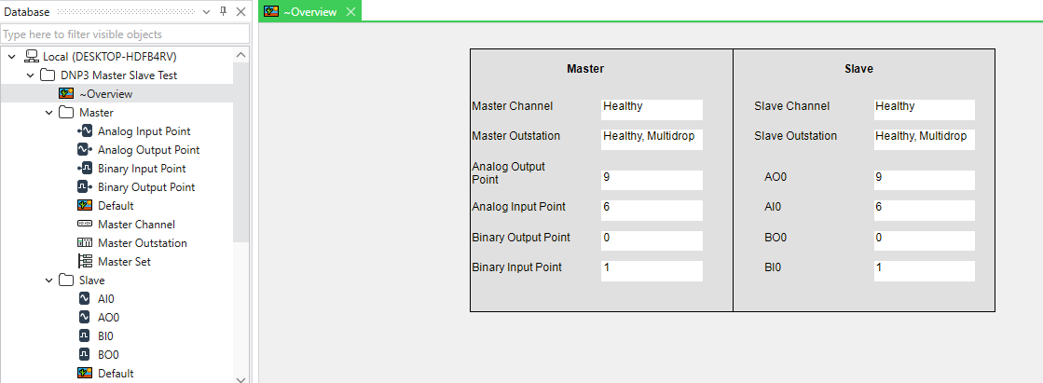This screenshot has width=1043, height=383.
Task: Select the Master Channel Healthy value field
Action: point(652,110)
